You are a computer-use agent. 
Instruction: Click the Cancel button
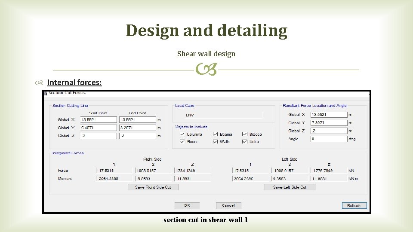228,205
